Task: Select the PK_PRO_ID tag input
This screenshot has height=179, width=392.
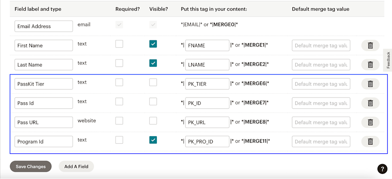Action: coord(207,141)
